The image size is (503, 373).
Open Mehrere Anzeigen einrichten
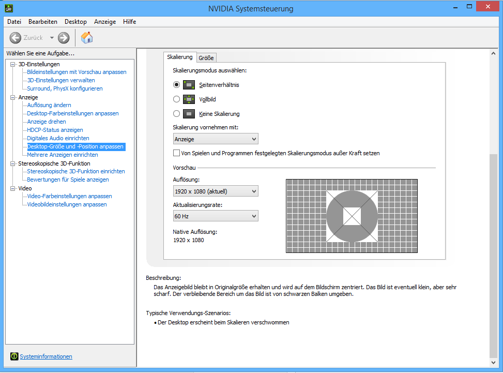tap(63, 155)
